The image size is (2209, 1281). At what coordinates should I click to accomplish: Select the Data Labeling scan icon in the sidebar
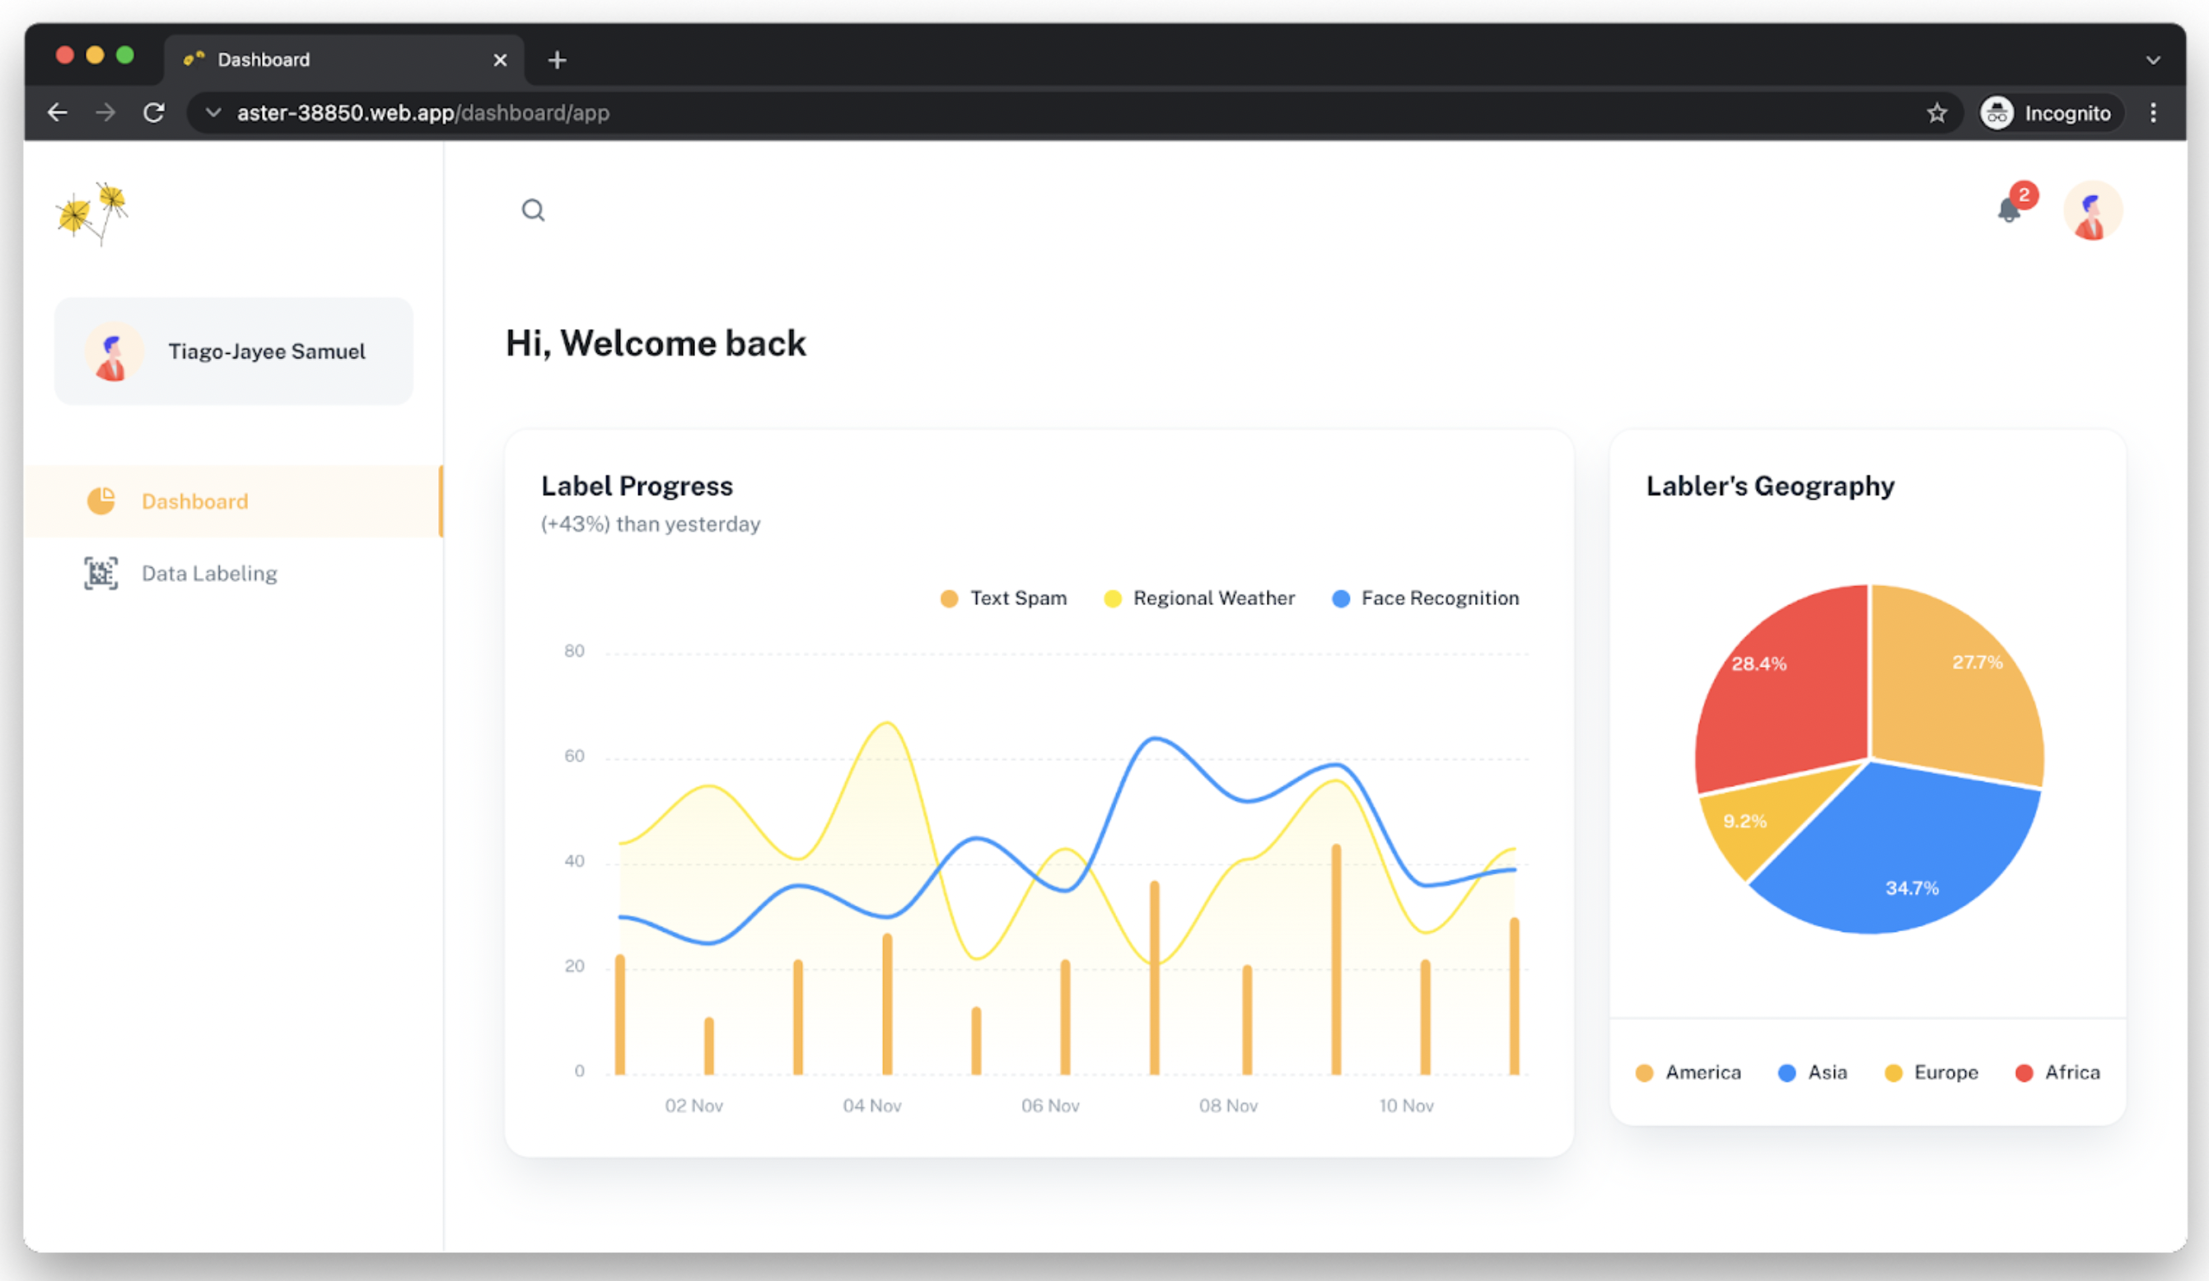point(100,573)
